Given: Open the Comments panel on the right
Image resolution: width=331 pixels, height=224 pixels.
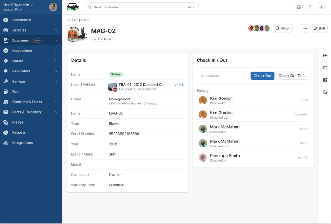Looking at the screenshot, I should tap(325, 68).
